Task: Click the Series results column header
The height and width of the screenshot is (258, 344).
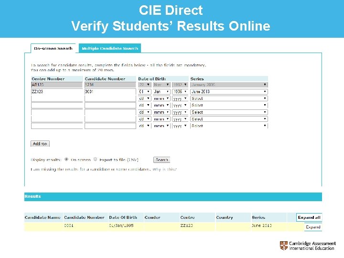Action: pos(269,217)
